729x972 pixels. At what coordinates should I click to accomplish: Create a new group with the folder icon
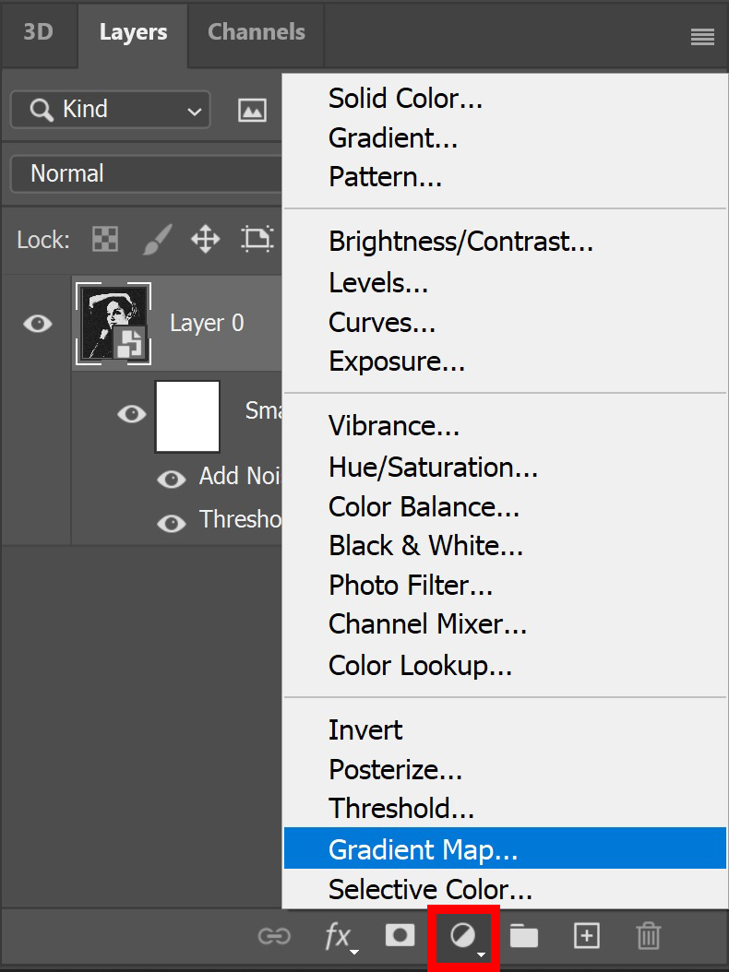[x=524, y=935]
